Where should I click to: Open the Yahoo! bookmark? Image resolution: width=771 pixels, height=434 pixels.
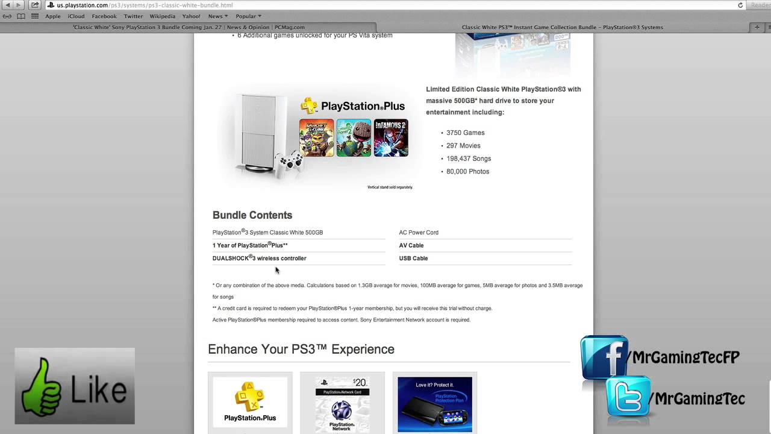point(192,16)
